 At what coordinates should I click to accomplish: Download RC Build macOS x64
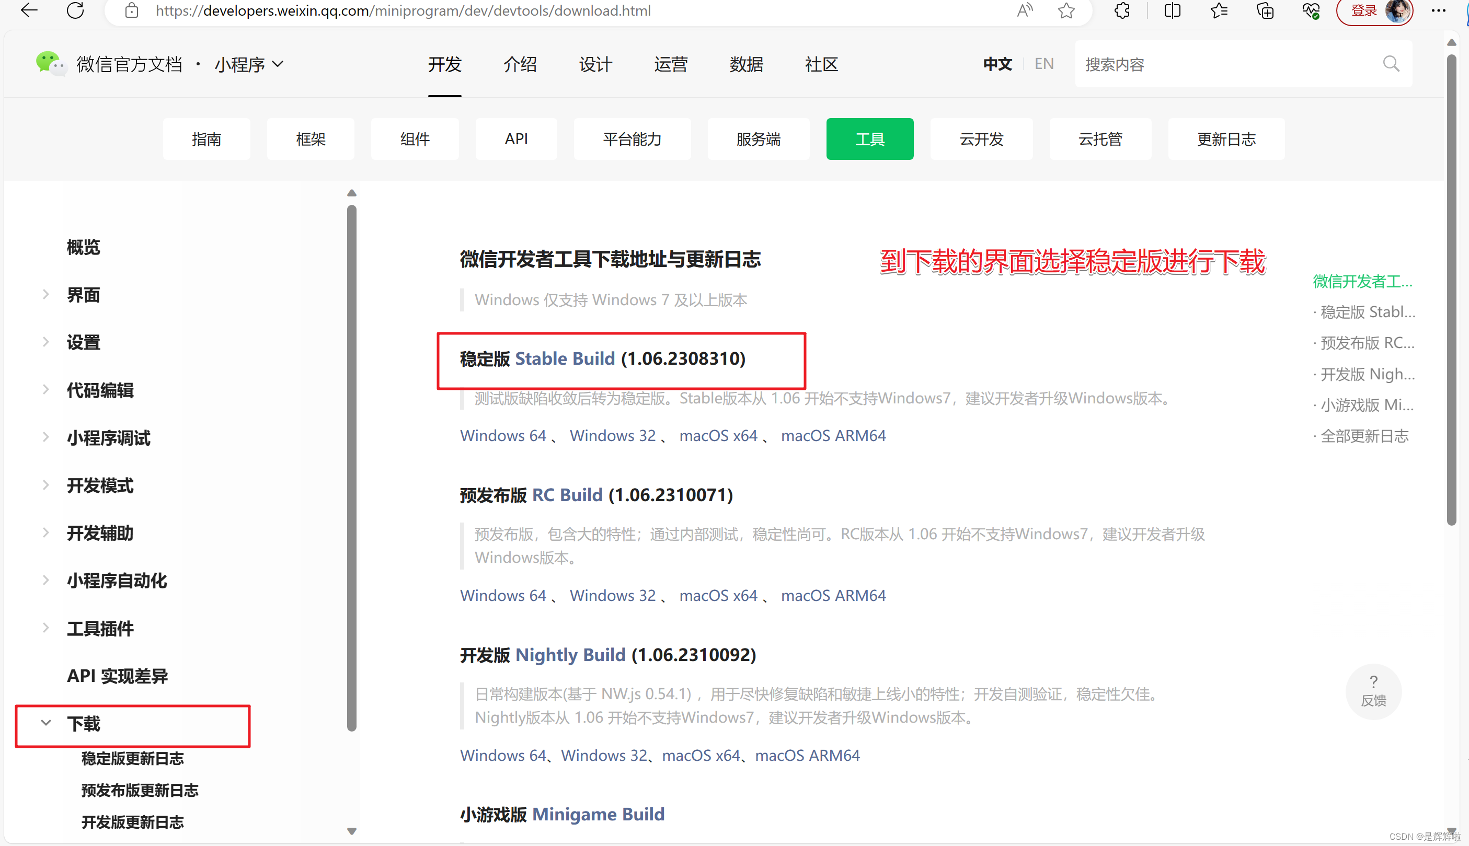(x=718, y=595)
